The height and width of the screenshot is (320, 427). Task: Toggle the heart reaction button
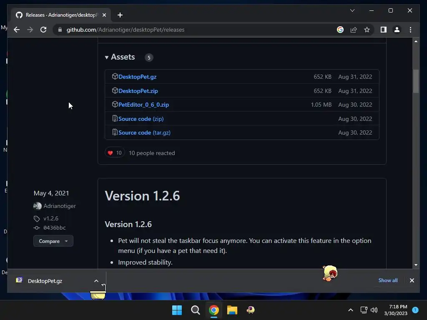click(115, 153)
